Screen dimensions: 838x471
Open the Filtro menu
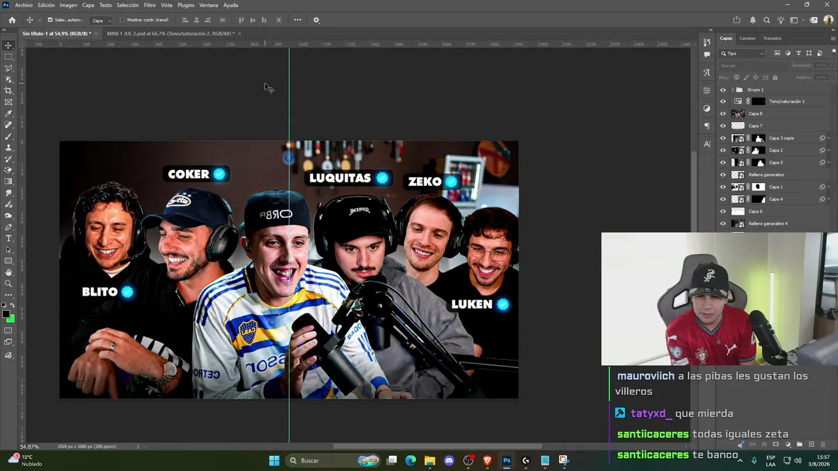(150, 5)
